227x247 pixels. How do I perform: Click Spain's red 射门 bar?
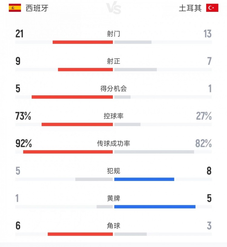pos(83,42)
